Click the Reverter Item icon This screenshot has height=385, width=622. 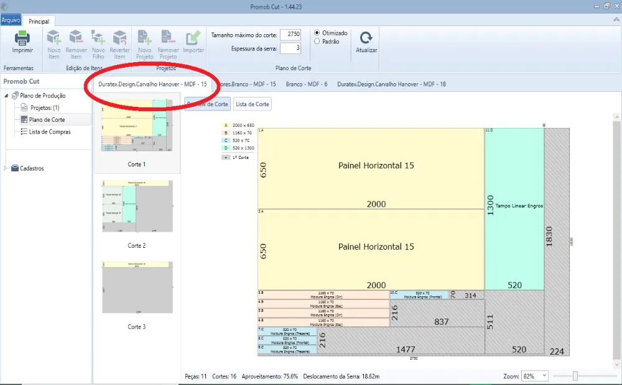120,37
